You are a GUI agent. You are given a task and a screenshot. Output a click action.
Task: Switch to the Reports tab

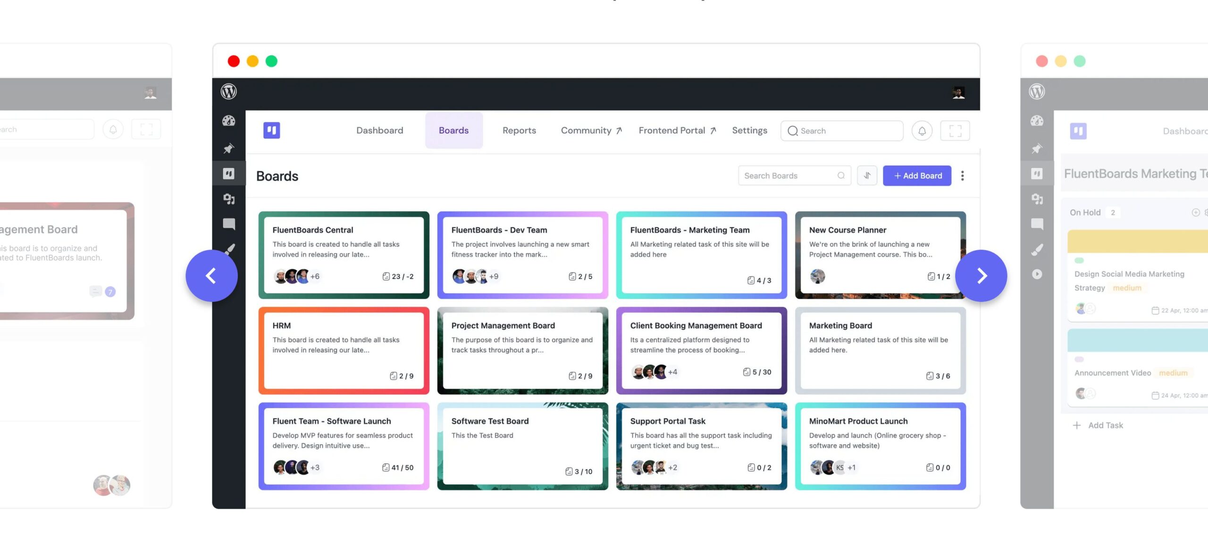click(519, 130)
